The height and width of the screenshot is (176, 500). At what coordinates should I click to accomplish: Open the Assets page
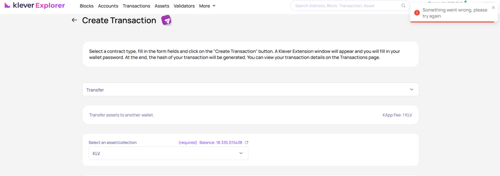pyautogui.click(x=162, y=6)
